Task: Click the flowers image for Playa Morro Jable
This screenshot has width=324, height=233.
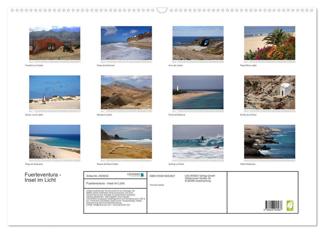Action: 269,43
